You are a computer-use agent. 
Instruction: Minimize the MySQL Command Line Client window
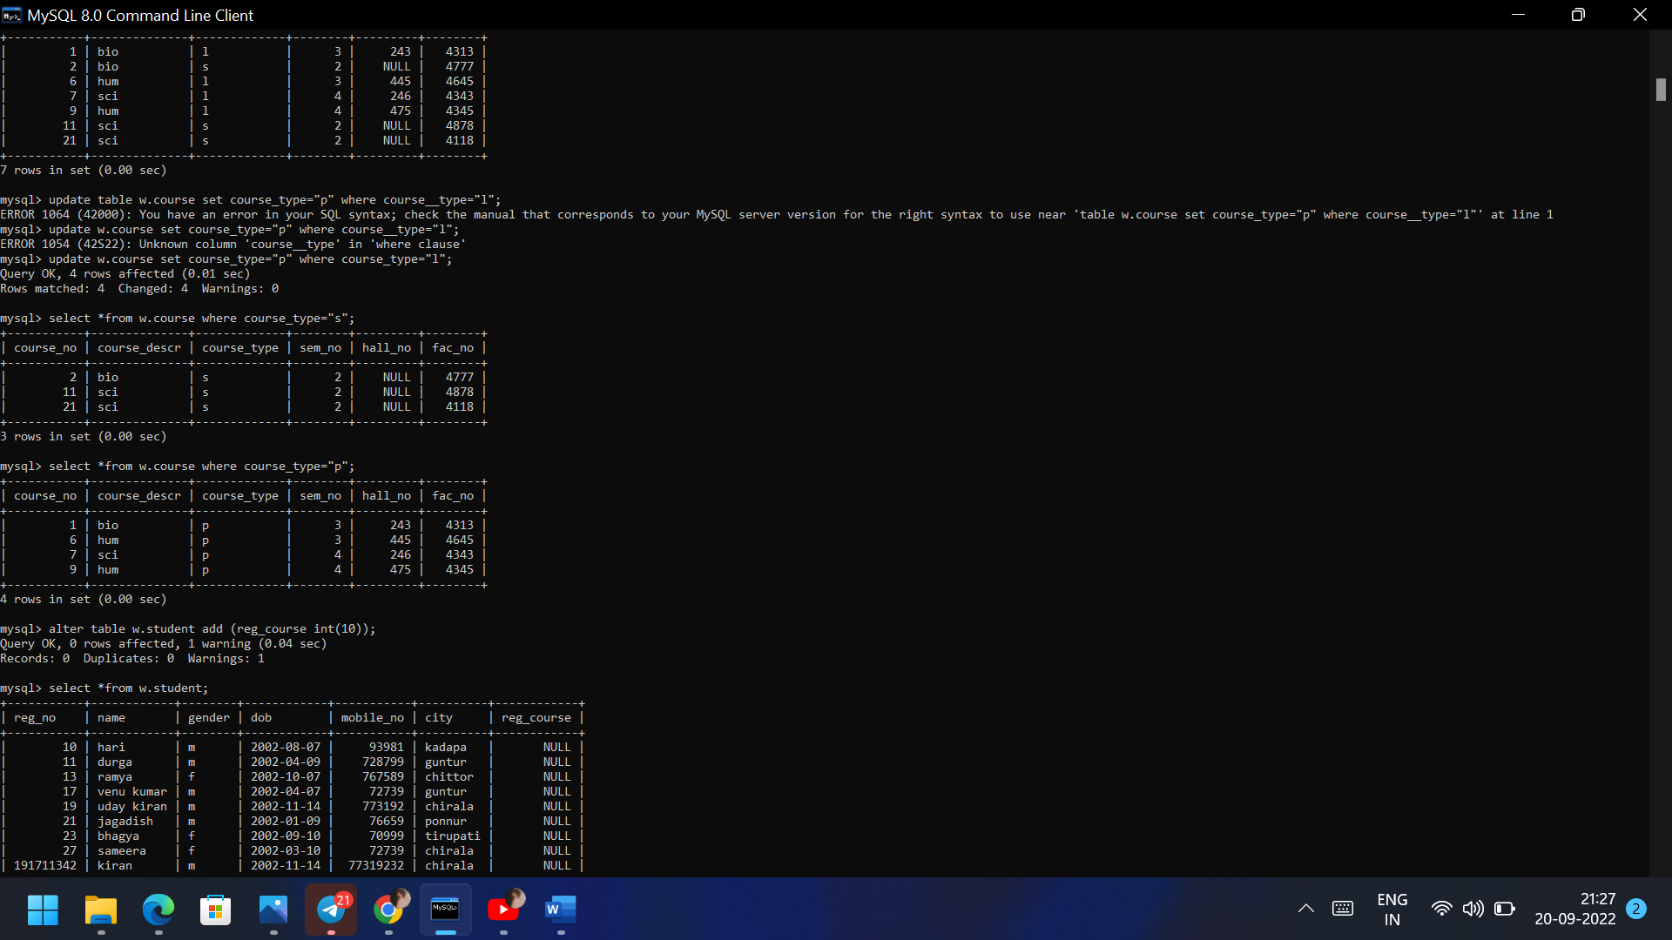1518,15
